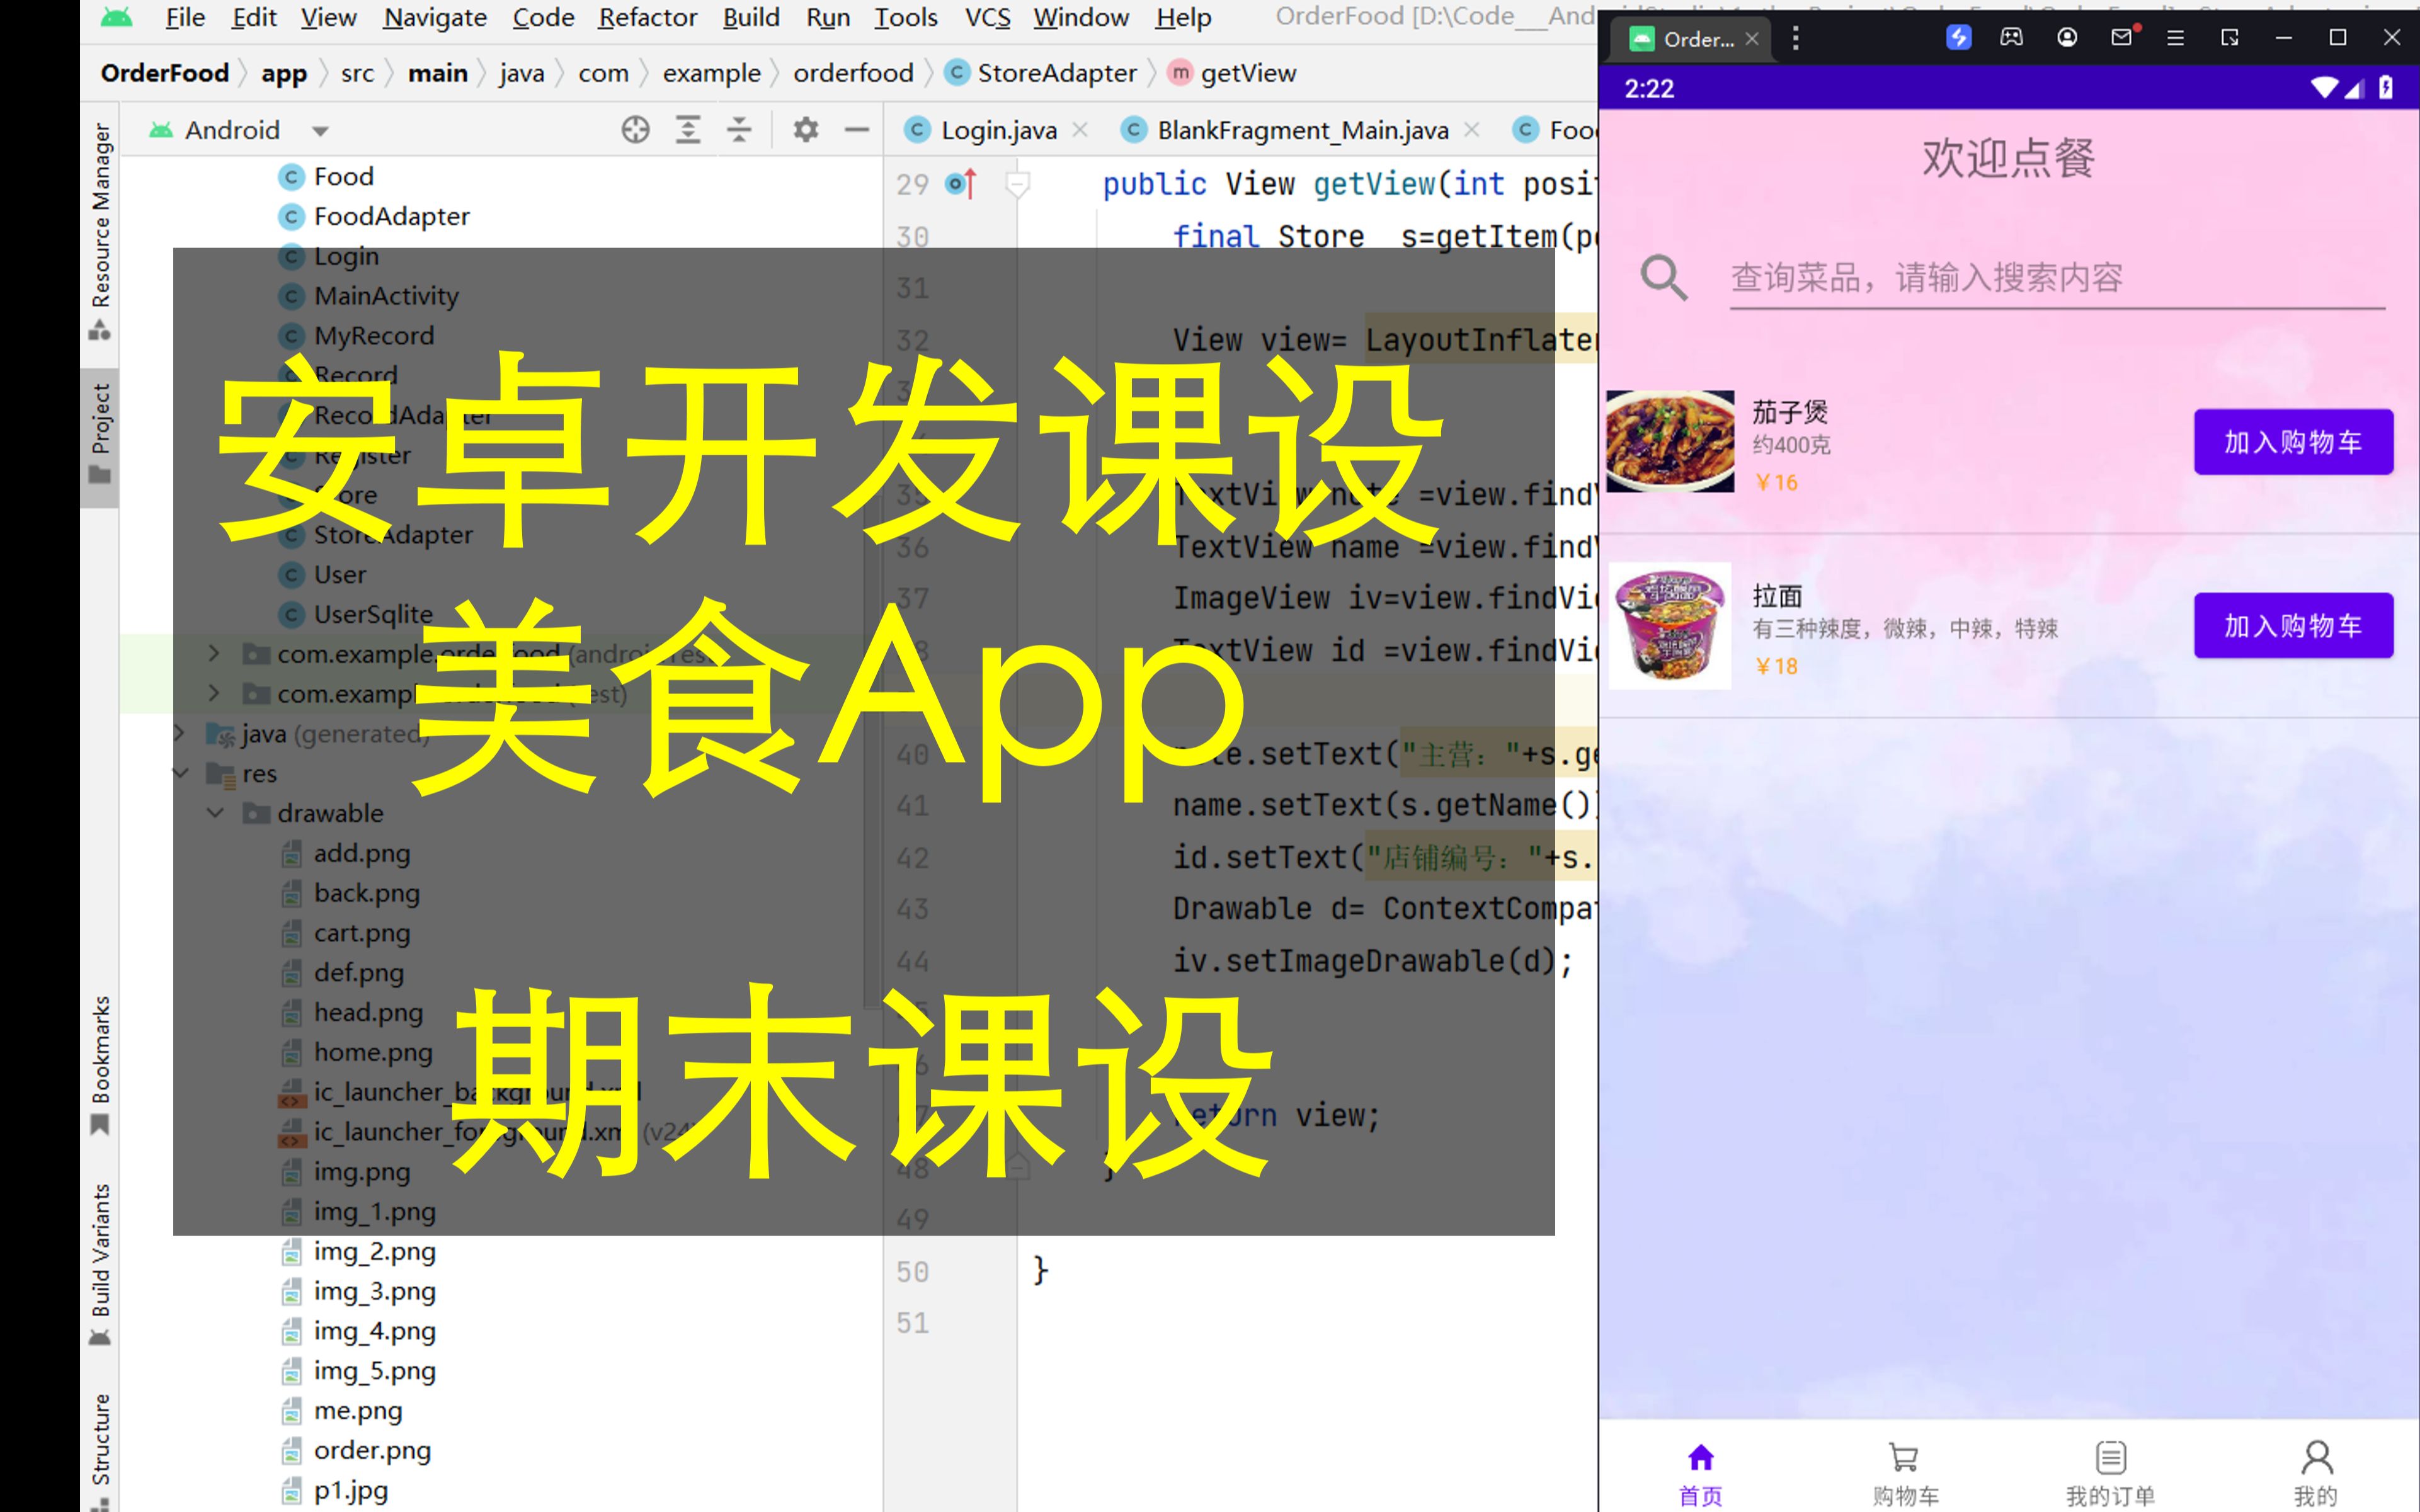This screenshot has height=1512, width=2420.
Task: Open the Build Variants side tool window
Action: click(100, 1264)
